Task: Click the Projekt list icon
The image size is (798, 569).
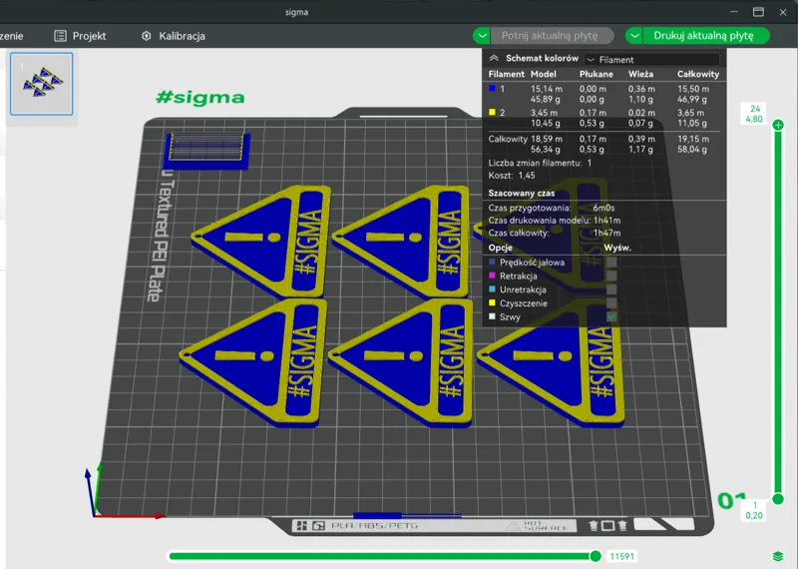Action: [60, 36]
